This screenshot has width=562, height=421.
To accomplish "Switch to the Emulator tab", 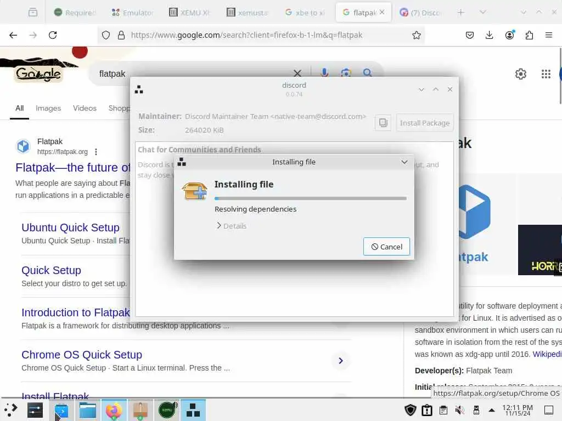I will tap(133, 13).
